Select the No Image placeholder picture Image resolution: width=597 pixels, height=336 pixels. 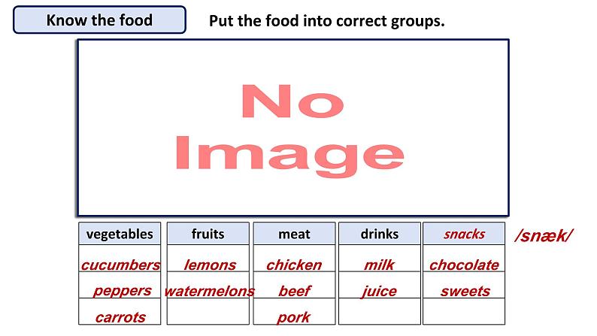[x=292, y=128]
